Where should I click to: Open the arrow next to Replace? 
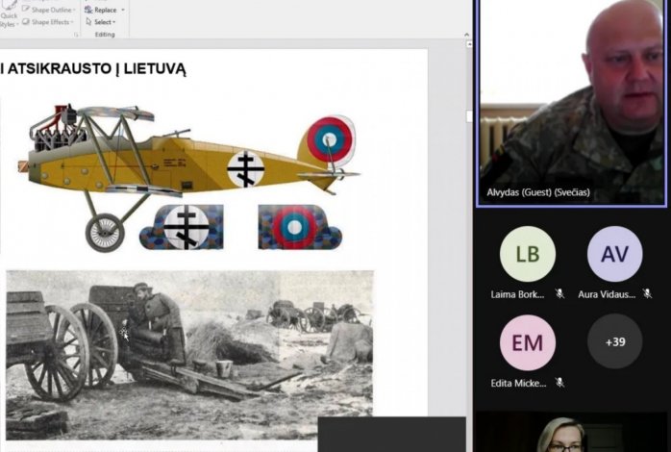[123, 10]
